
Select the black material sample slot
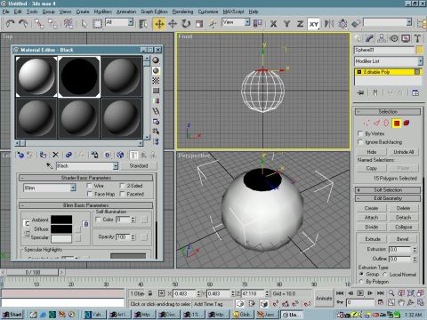79,76
